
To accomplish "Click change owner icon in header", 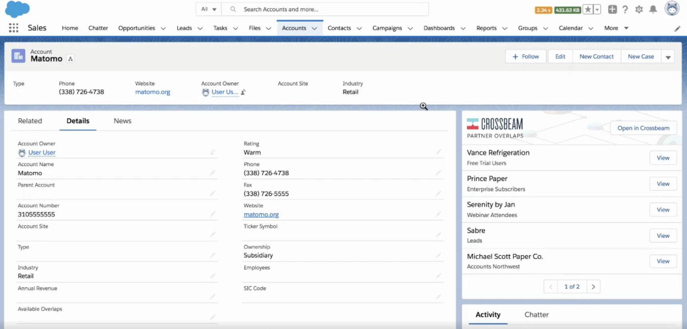I will pyautogui.click(x=243, y=92).
